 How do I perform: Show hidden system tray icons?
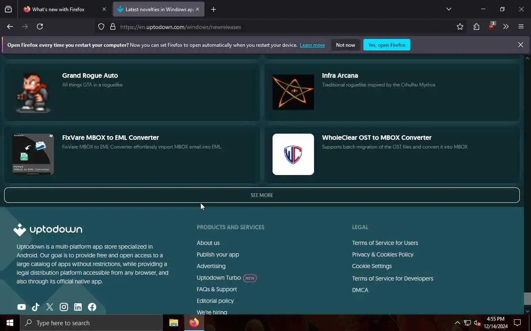457,323
